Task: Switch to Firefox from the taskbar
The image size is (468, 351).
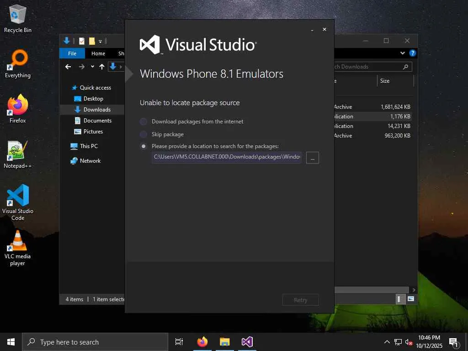Action: (x=202, y=342)
